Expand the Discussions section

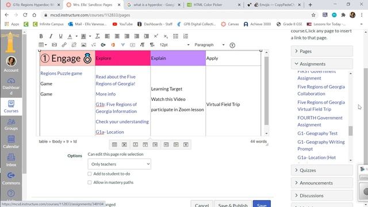point(322,195)
